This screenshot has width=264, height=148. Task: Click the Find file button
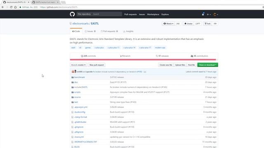point(191,65)
